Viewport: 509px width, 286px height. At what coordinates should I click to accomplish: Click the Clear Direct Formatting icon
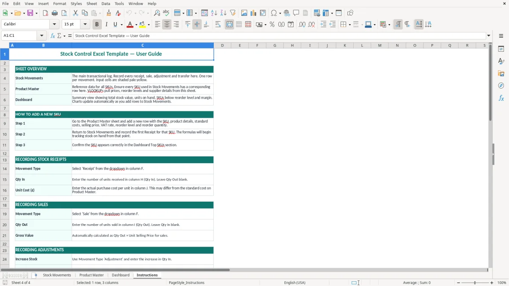[118, 13]
